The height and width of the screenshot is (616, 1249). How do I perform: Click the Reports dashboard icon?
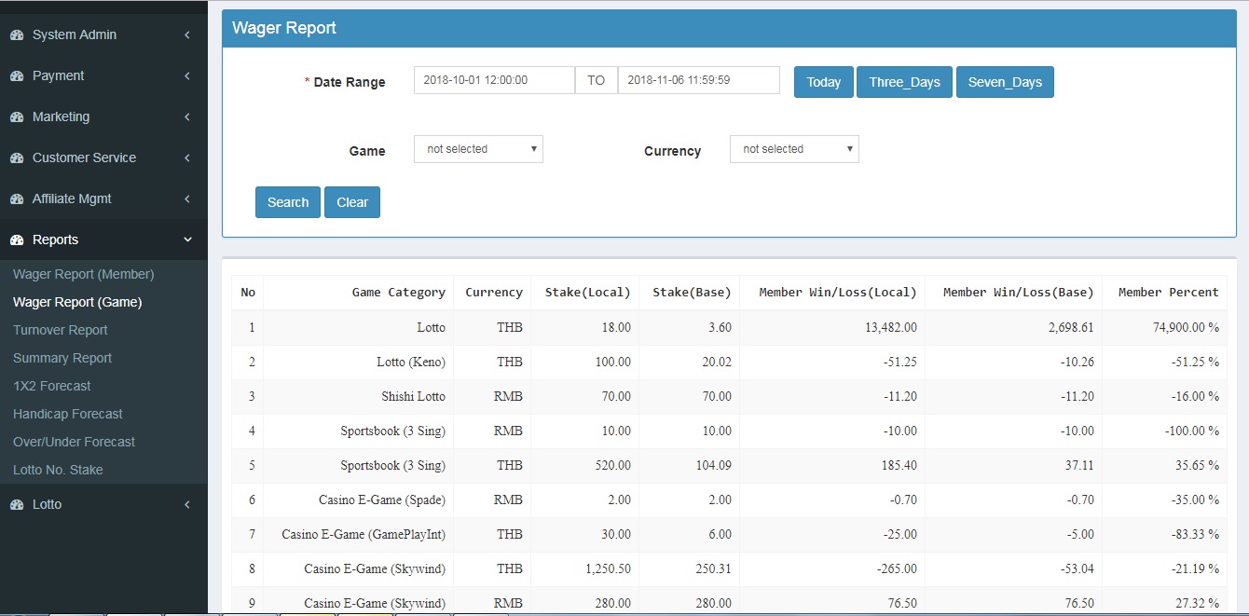tap(17, 240)
